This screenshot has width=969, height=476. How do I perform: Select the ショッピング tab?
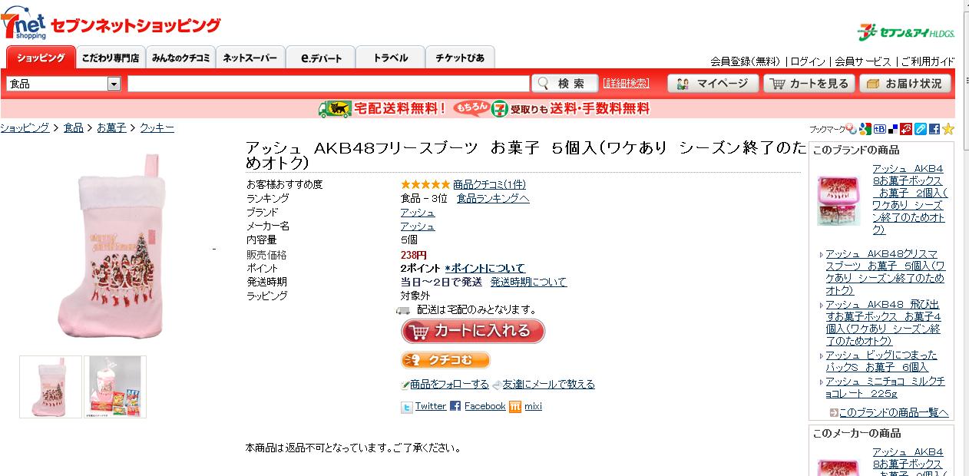pos(41,58)
